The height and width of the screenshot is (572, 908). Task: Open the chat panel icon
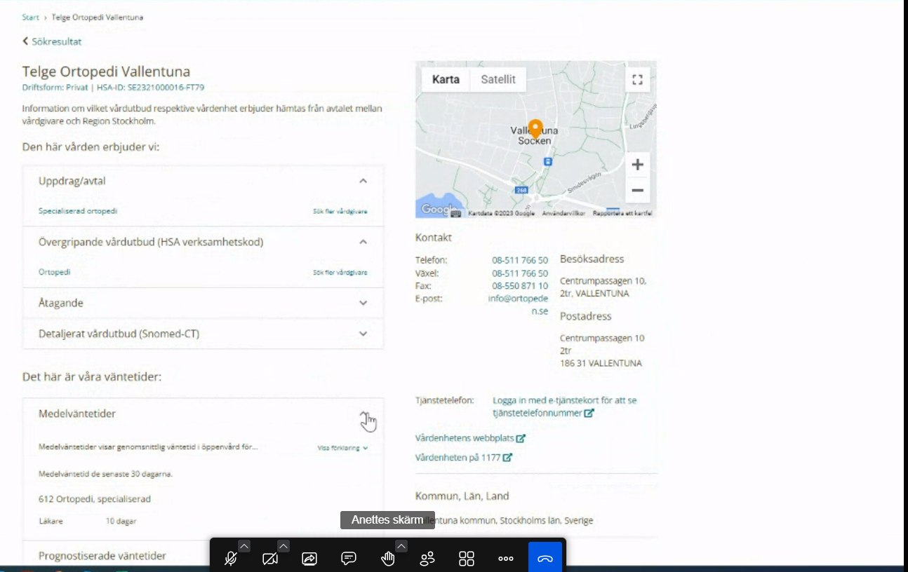[349, 559]
